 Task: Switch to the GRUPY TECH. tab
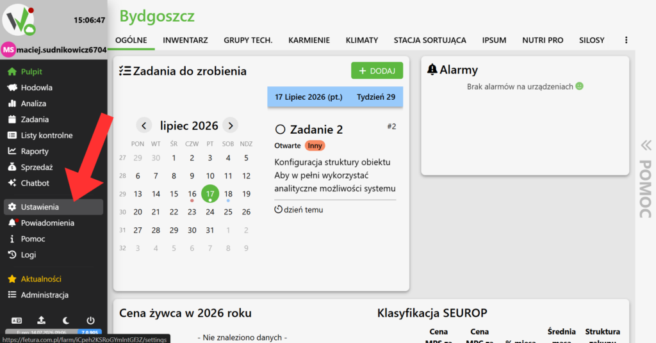click(x=248, y=40)
